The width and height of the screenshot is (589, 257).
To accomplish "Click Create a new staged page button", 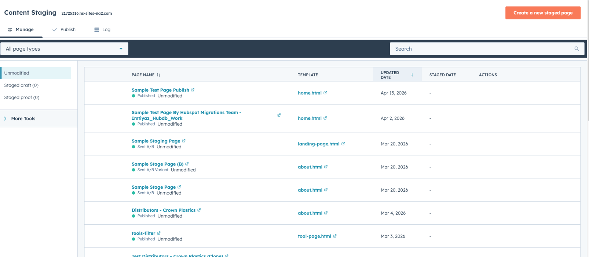I will coord(543,13).
